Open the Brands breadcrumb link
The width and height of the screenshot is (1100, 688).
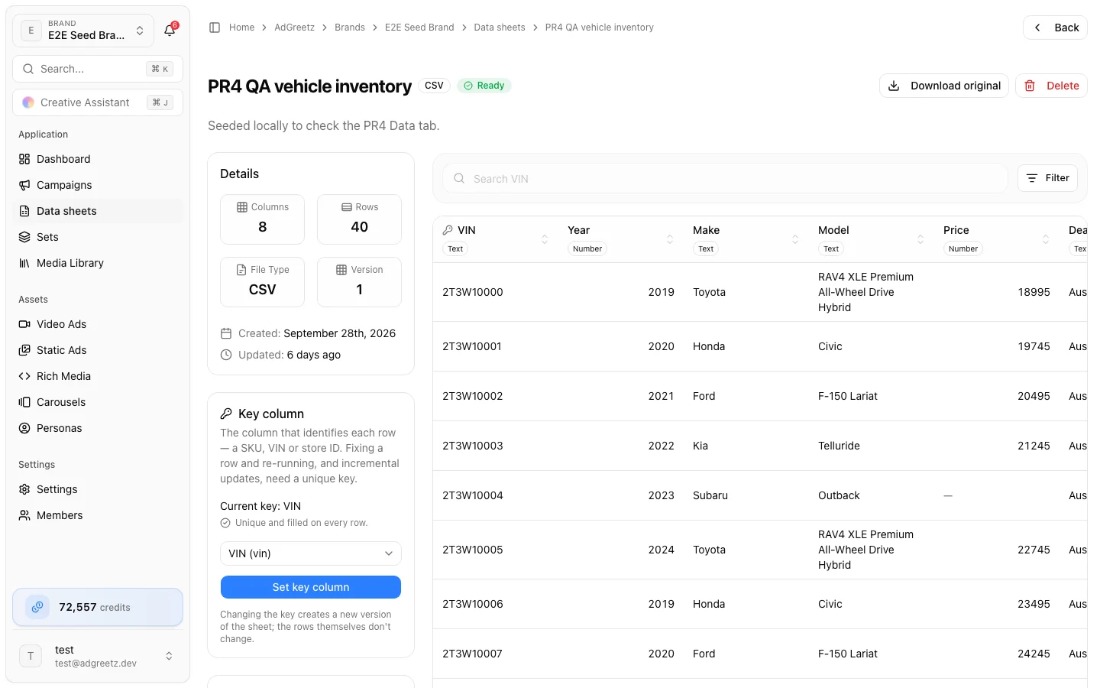(350, 28)
